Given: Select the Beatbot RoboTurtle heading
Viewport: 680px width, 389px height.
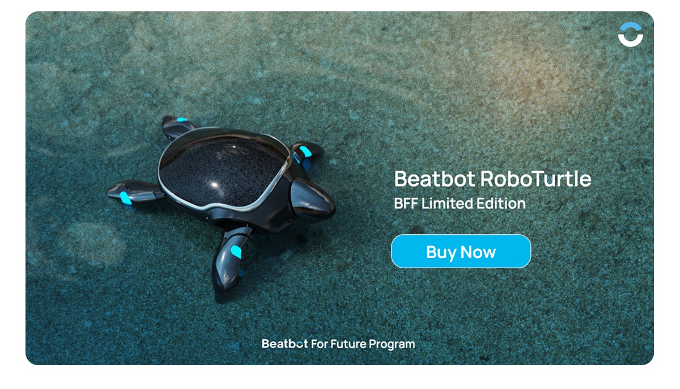Looking at the screenshot, I should click(x=492, y=179).
